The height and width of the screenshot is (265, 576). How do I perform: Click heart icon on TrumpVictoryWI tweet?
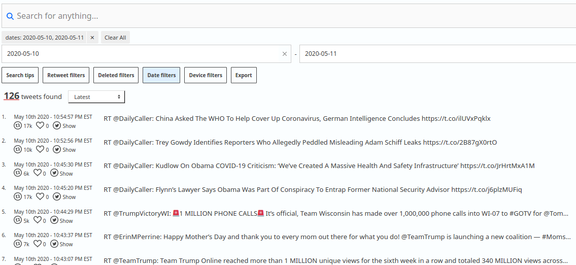point(38,220)
